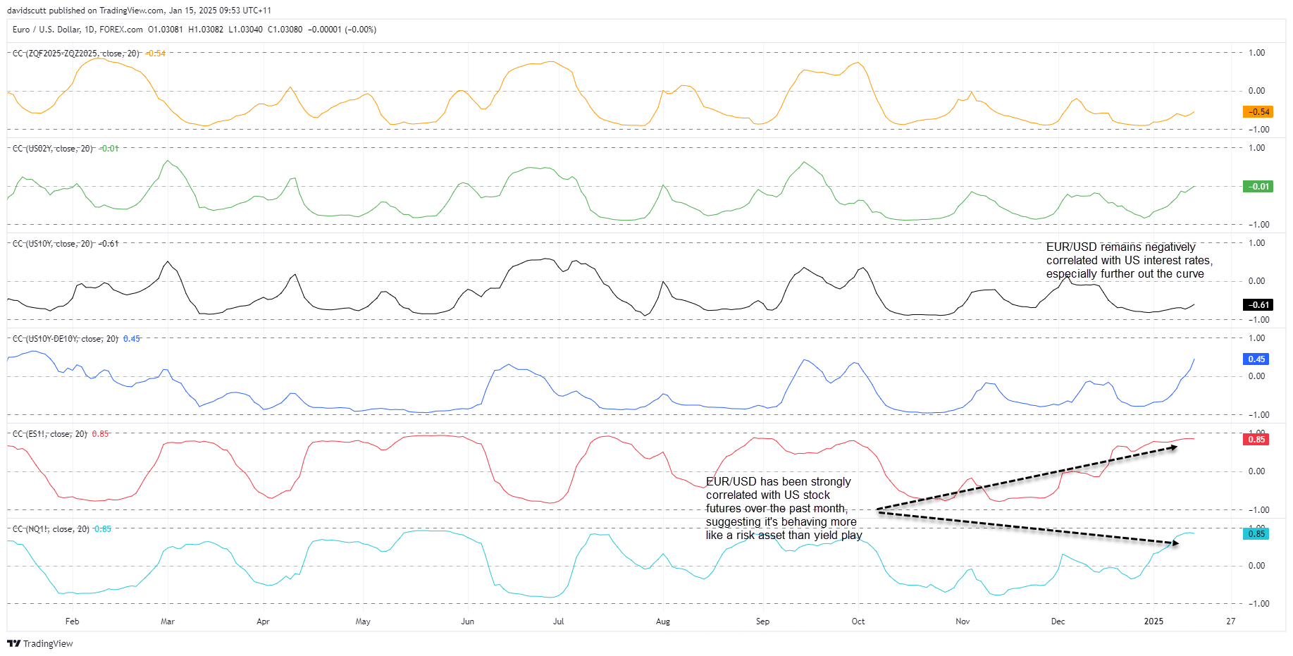The width and height of the screenshot is (1293, 656).
Task: Click the orange -0.54 value tag
Action: [x=1258, y=112]
